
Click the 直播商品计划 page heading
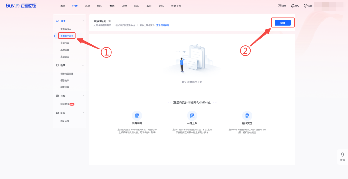pyautogui.click(x=102, y=21)
